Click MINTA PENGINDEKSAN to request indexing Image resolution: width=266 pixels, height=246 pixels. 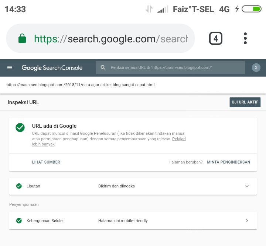[228, 162]
